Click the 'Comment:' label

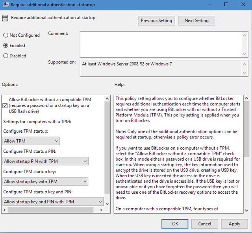pyautogui.click(x=58, y=33)
